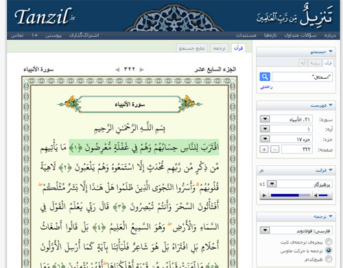Click الجزء السابع عشر header text
This screenshot has width=343, height=268.
pyautogui.click(x=215, y=69)
